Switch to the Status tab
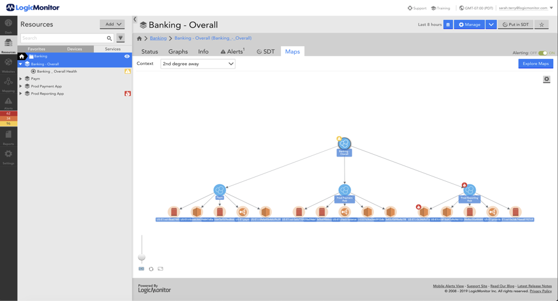Image resolution: width=558 pixels, height=301 pixels. [x=150, y=52]
